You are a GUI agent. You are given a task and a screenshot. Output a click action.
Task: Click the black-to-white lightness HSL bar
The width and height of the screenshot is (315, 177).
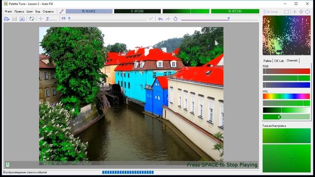(286, 110)
